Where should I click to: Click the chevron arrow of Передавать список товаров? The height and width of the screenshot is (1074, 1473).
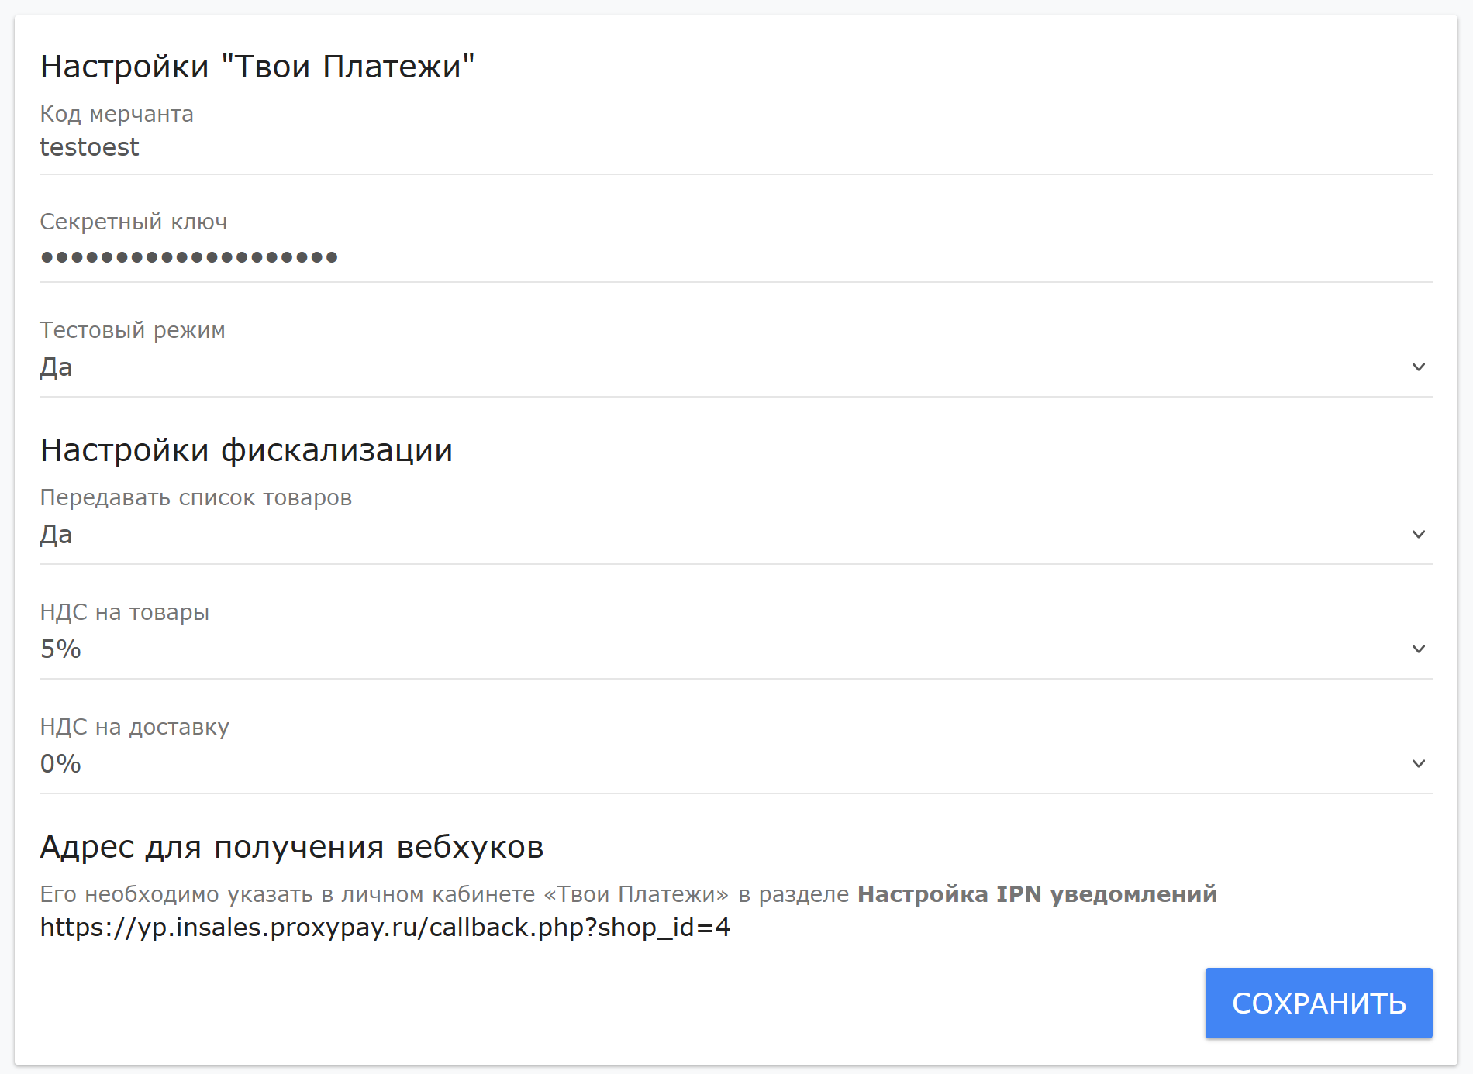1418,535
